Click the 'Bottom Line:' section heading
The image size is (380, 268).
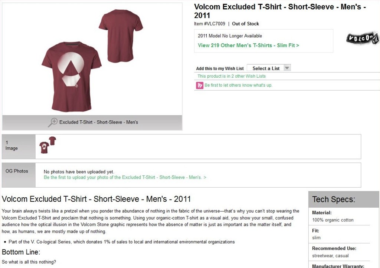(21, 252)
